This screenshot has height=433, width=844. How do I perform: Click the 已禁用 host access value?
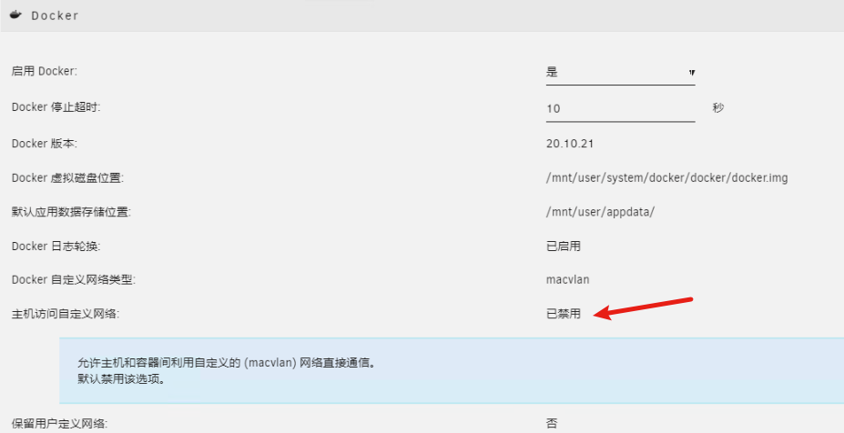563,315
